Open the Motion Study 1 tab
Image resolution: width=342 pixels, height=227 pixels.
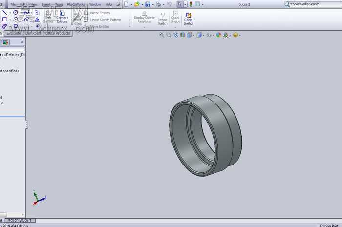coord(20,220)
